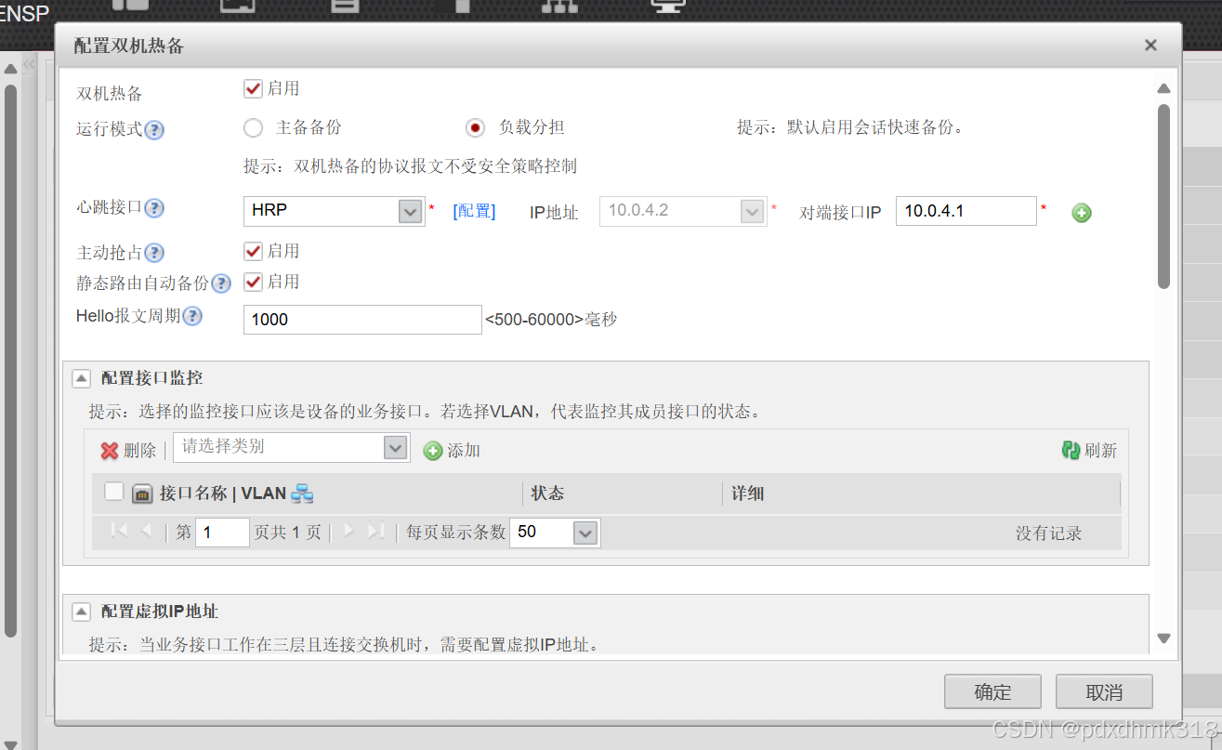This screenshot has height=750, width=1222.
Task: Click the page number input field
Action: (222, 533)
